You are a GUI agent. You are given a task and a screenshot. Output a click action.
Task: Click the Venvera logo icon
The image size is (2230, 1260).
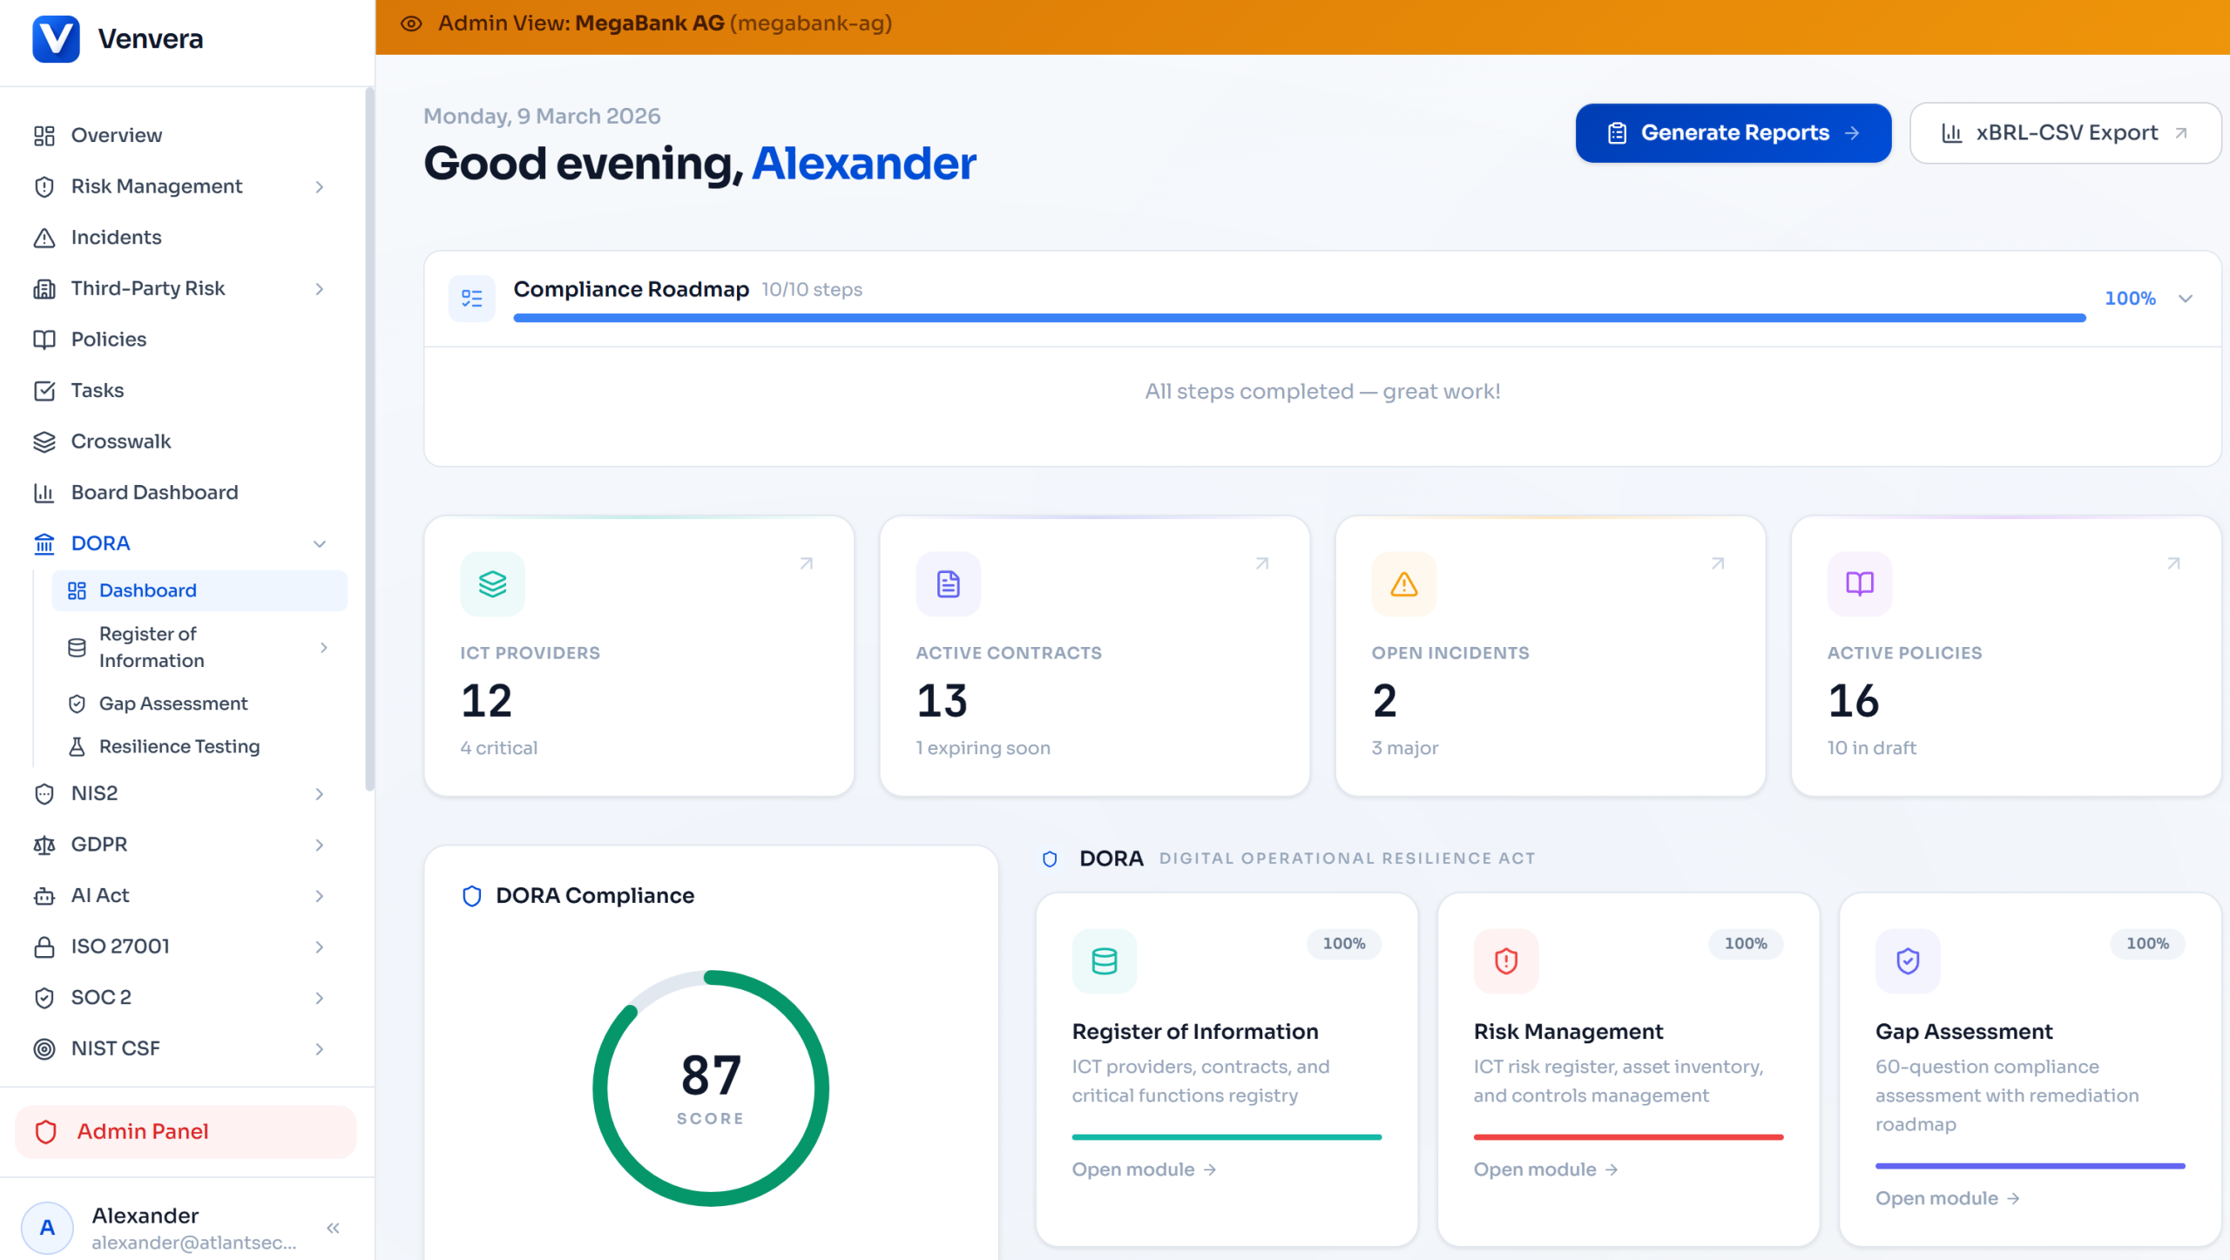click(x=56, y=39)
